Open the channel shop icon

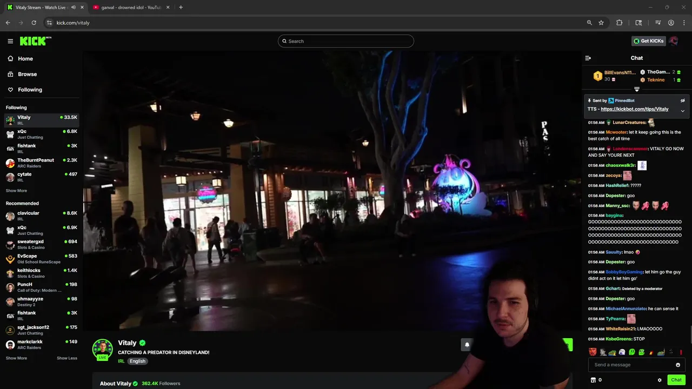tap(593, 380)
